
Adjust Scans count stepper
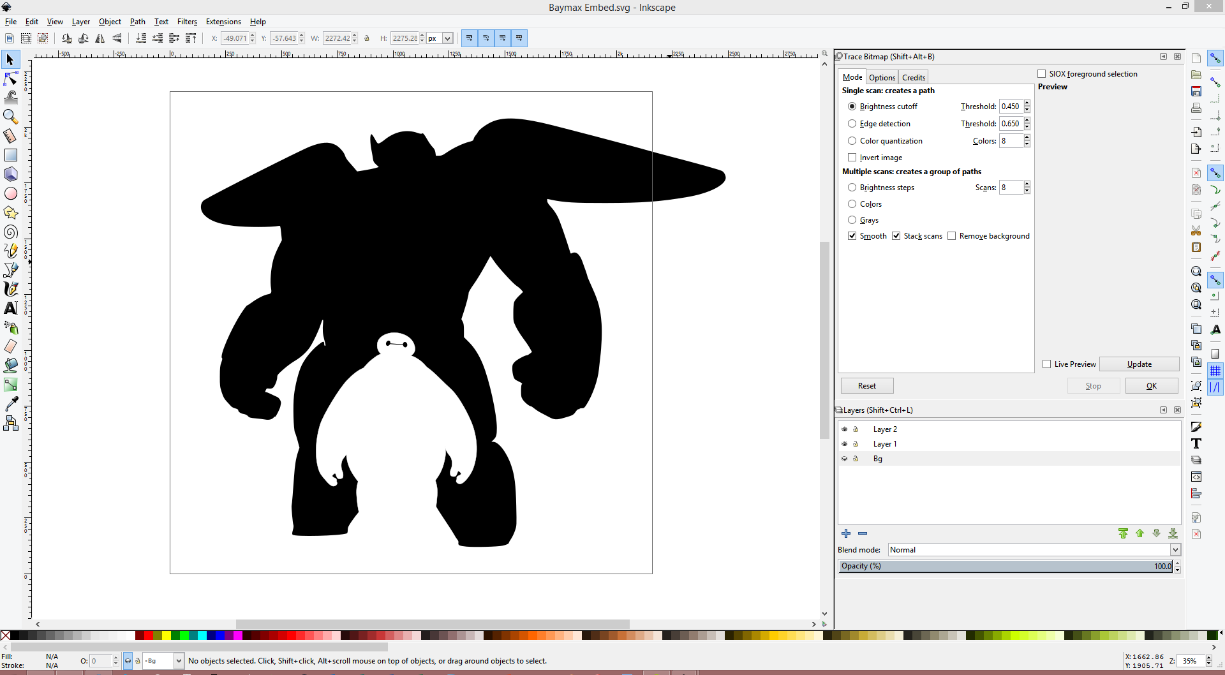coord(1027,188)
